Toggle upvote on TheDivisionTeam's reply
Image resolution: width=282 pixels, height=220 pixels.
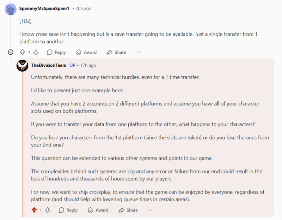[34, 210]
